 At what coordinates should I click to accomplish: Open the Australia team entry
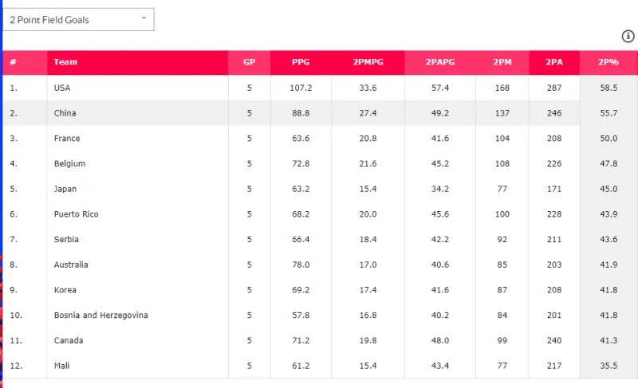click(x=71, y=265)
